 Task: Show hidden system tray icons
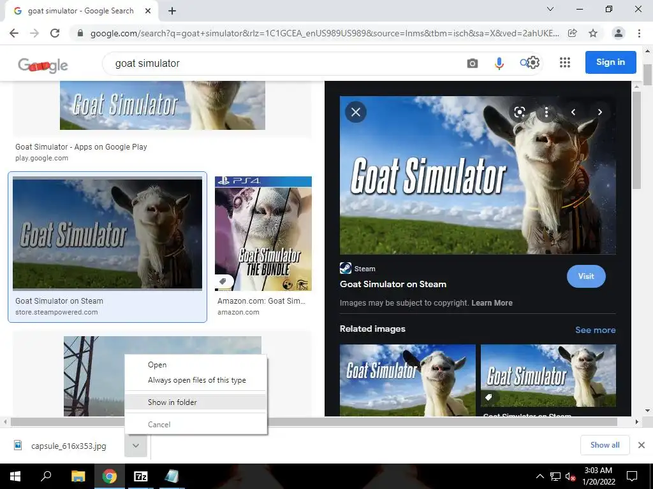click(x=539, y=476)
